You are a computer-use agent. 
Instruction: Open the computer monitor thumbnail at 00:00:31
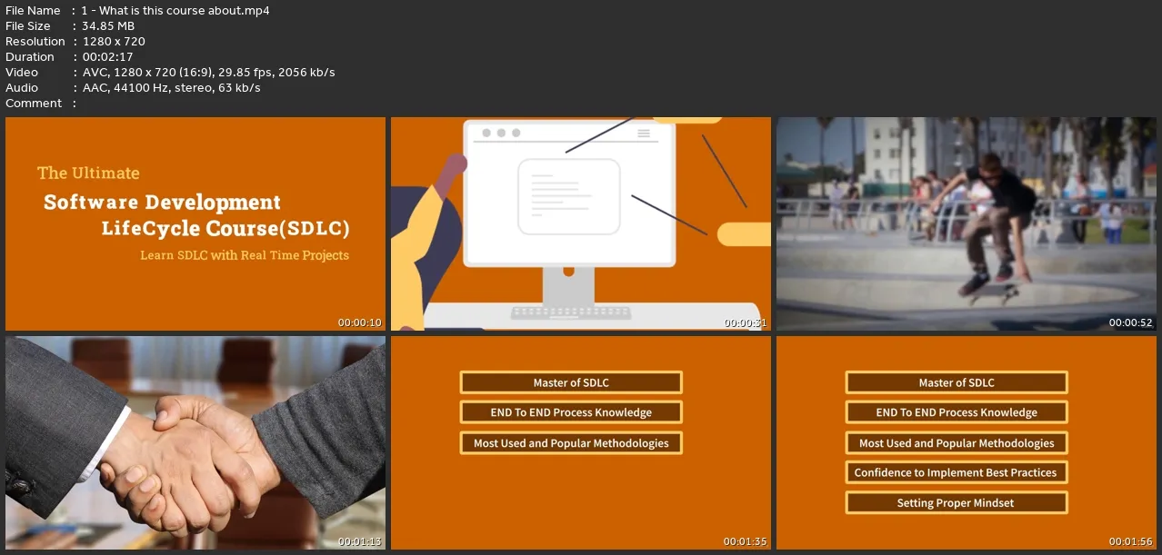[581, 223]
